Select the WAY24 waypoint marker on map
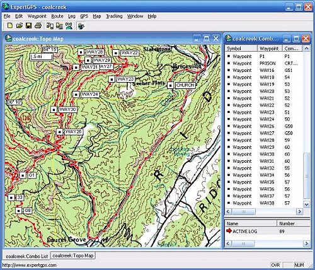 tap(76, 94)
